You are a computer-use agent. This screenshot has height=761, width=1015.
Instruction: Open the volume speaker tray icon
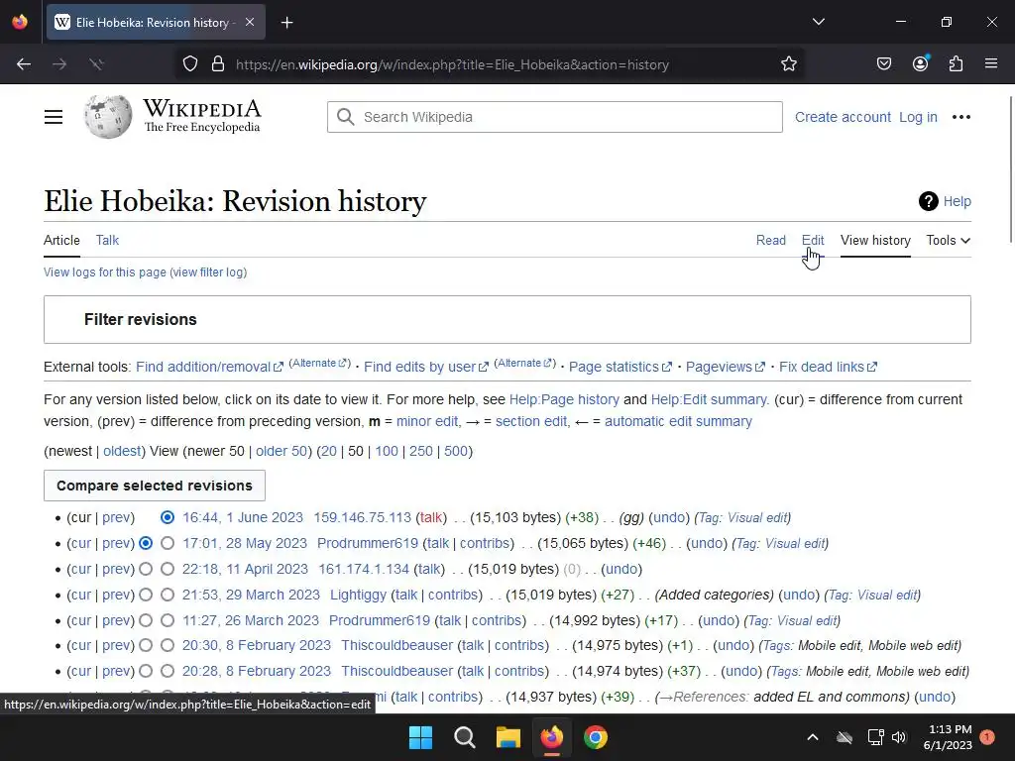(x=899, y=737)
